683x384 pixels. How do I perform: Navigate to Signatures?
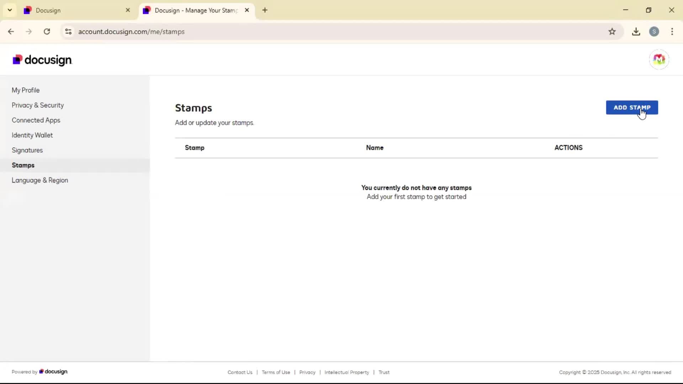click(27, 150)
